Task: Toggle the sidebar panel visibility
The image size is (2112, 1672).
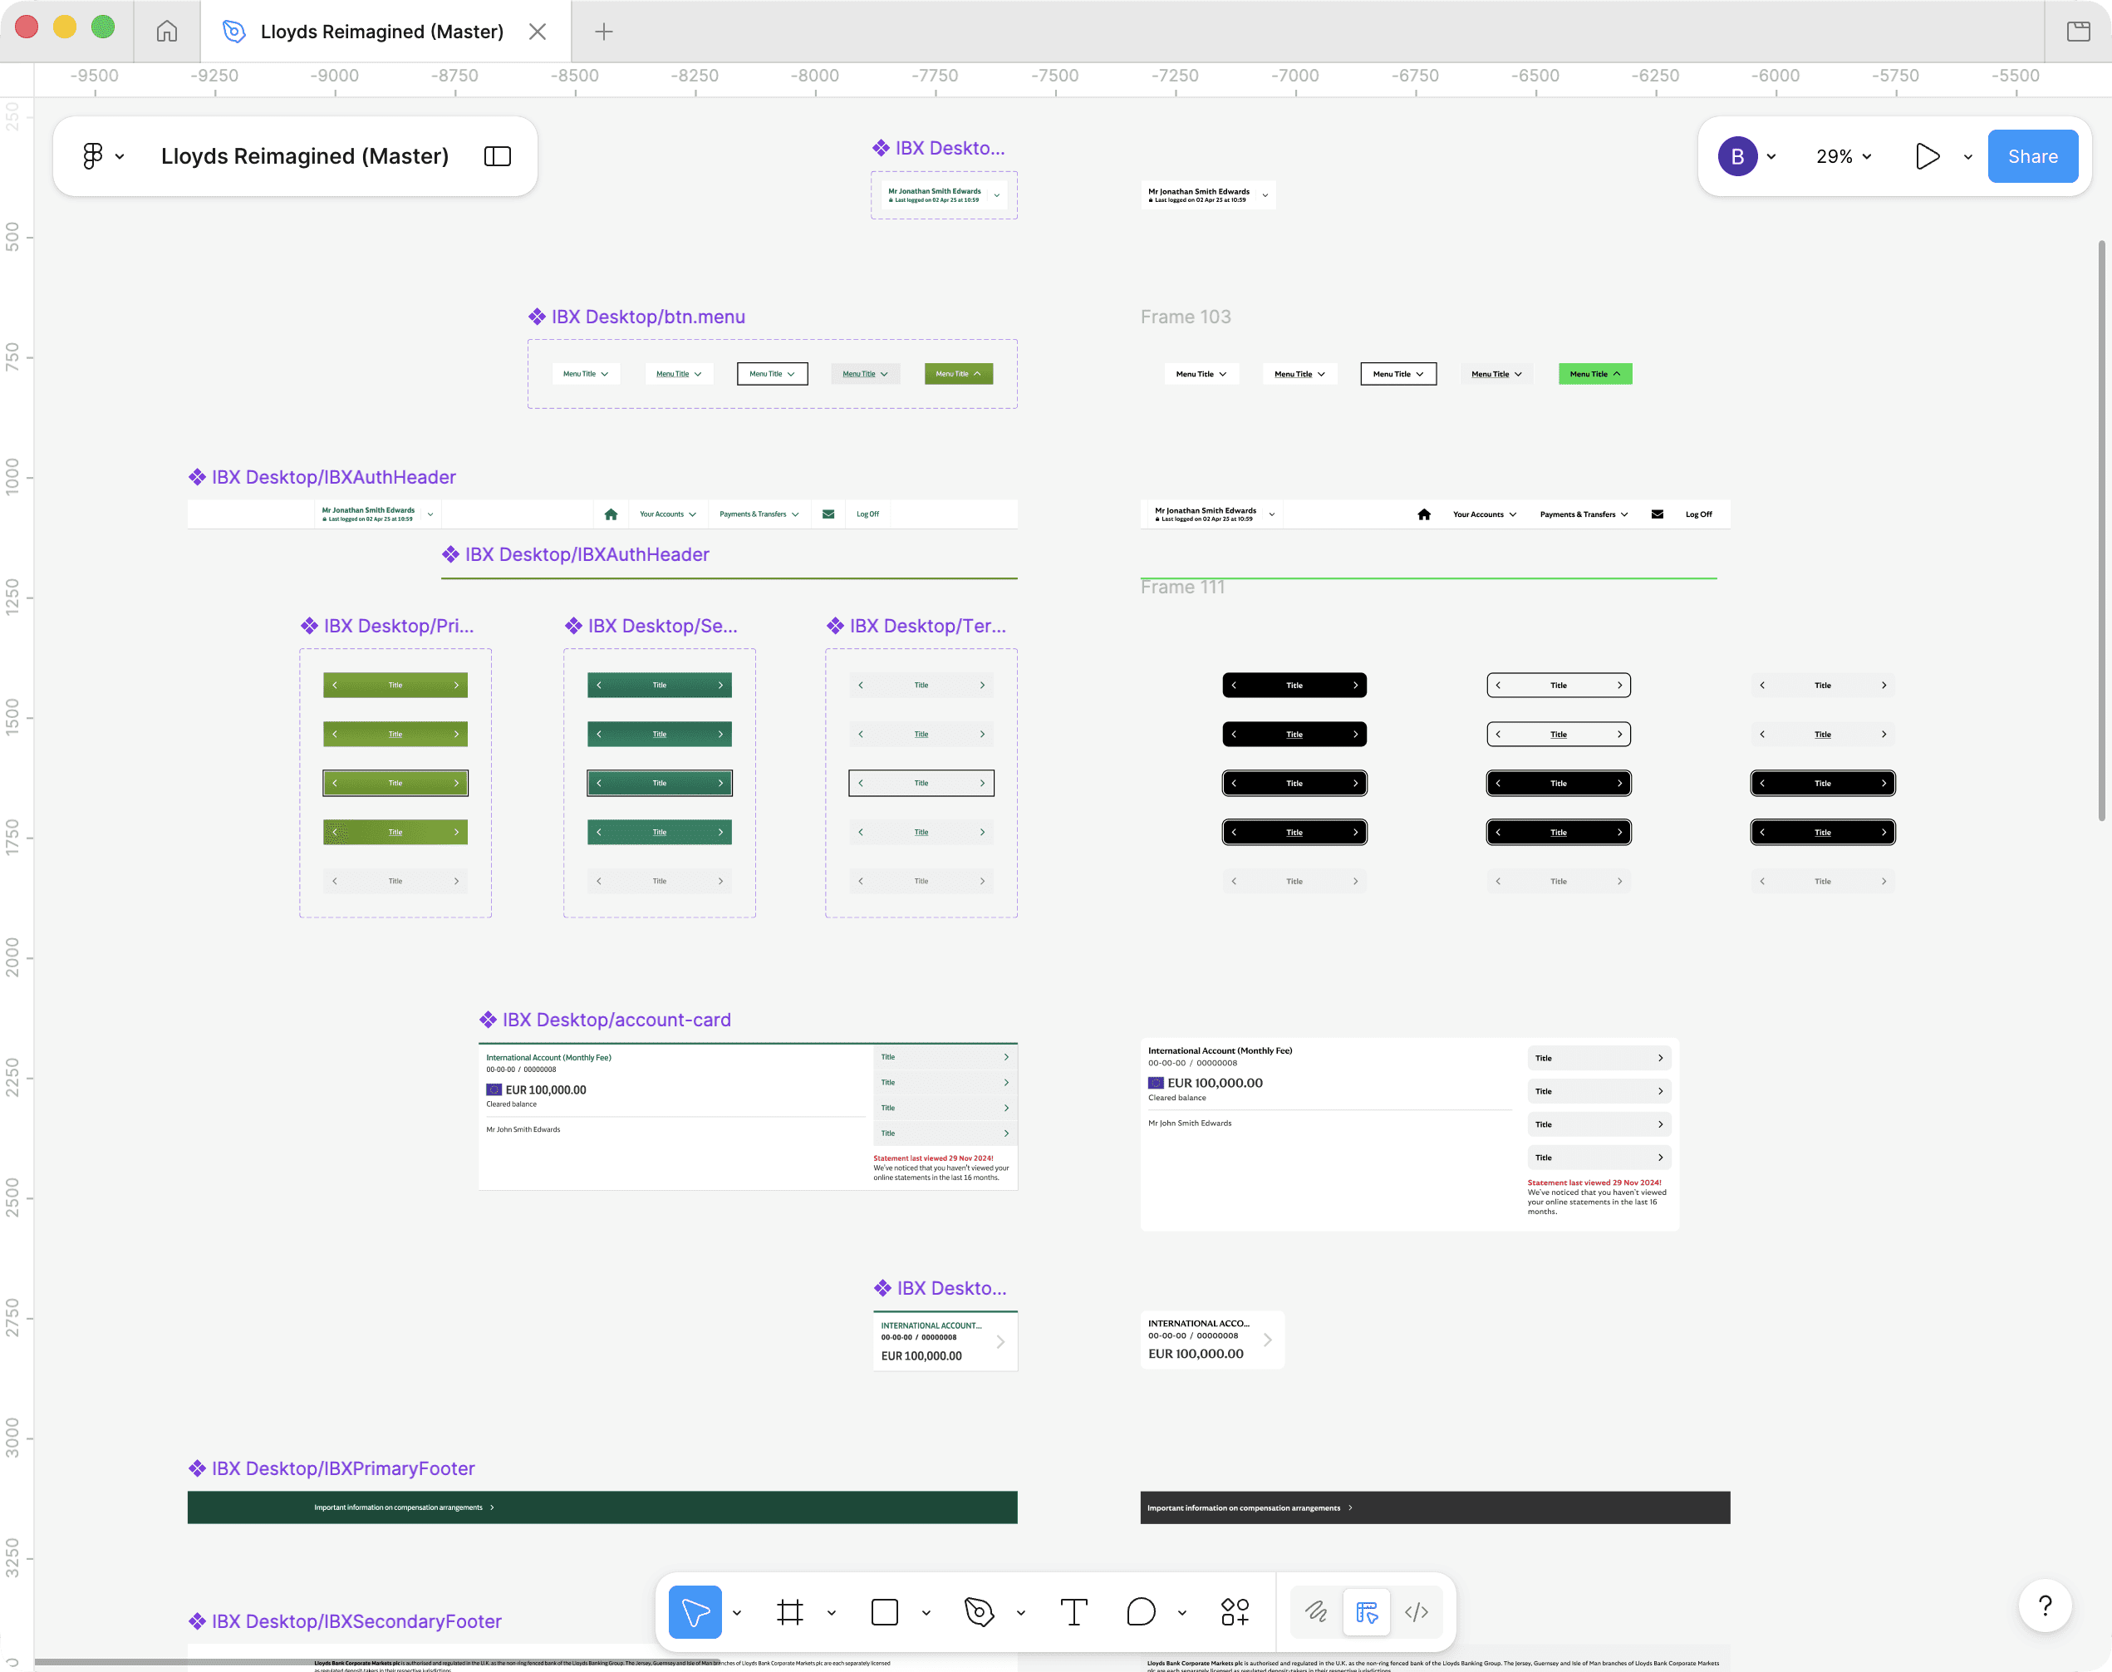Action: [497, 156]
